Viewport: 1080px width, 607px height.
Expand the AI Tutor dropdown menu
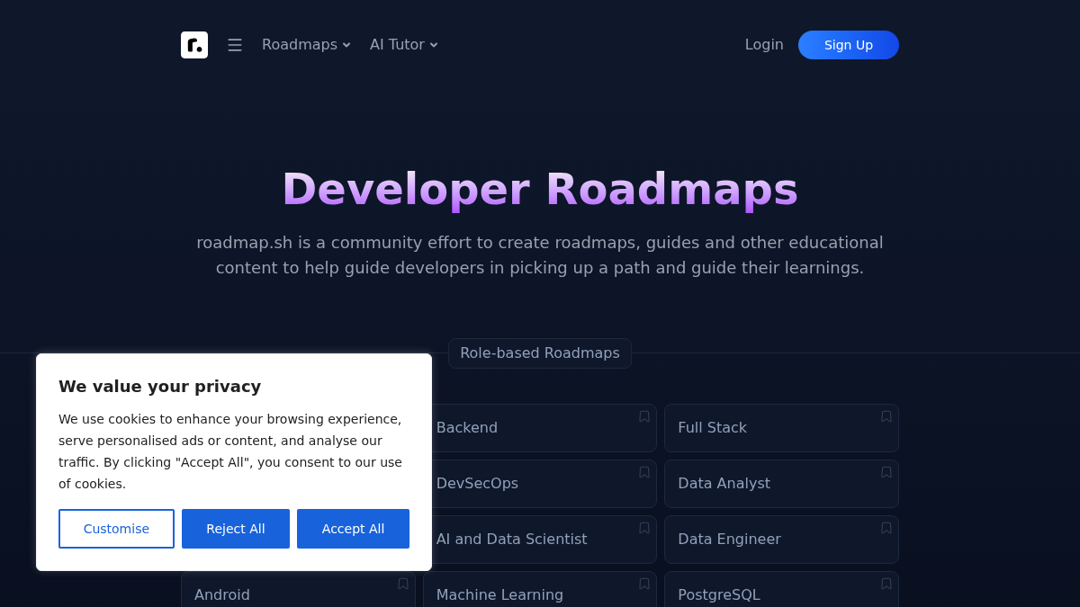(x=404, y=45)
